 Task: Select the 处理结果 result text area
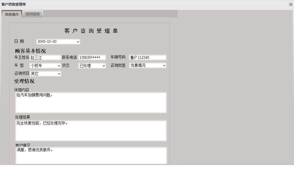pyautogui.click(x=91, y=130)
